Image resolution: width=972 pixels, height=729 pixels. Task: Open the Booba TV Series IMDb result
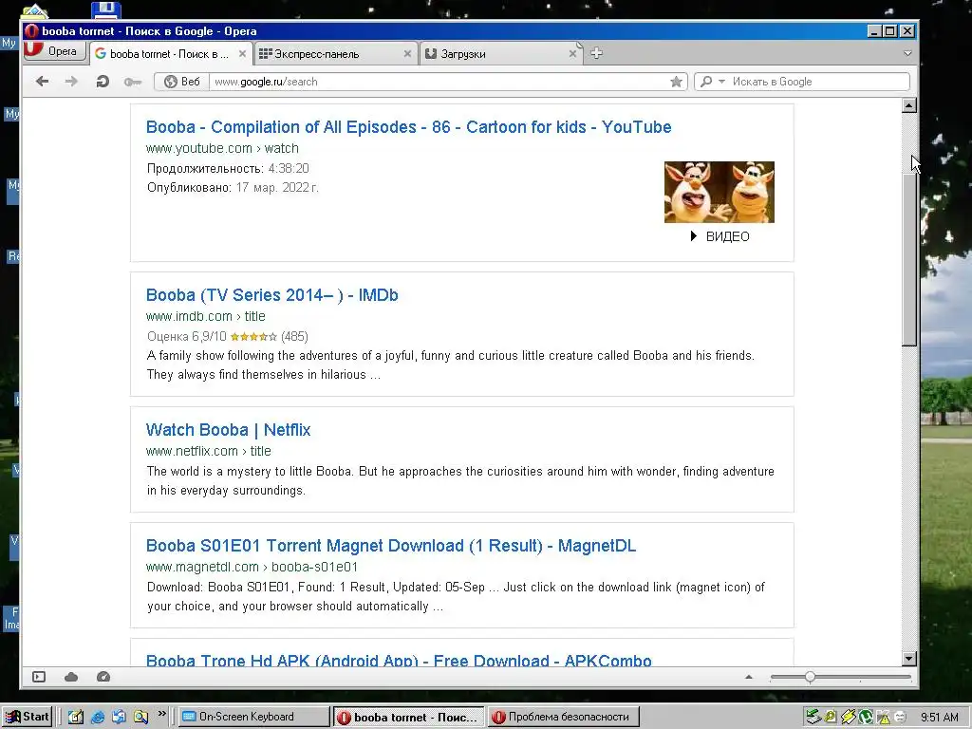click(272, 295)
